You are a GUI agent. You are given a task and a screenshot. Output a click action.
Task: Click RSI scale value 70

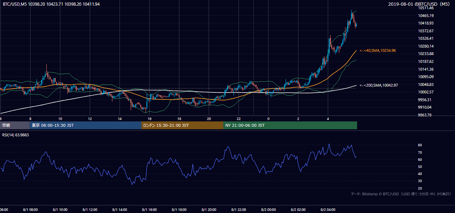420,152
